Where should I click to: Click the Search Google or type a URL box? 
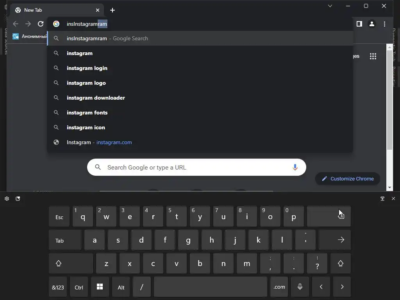(196, 167)
